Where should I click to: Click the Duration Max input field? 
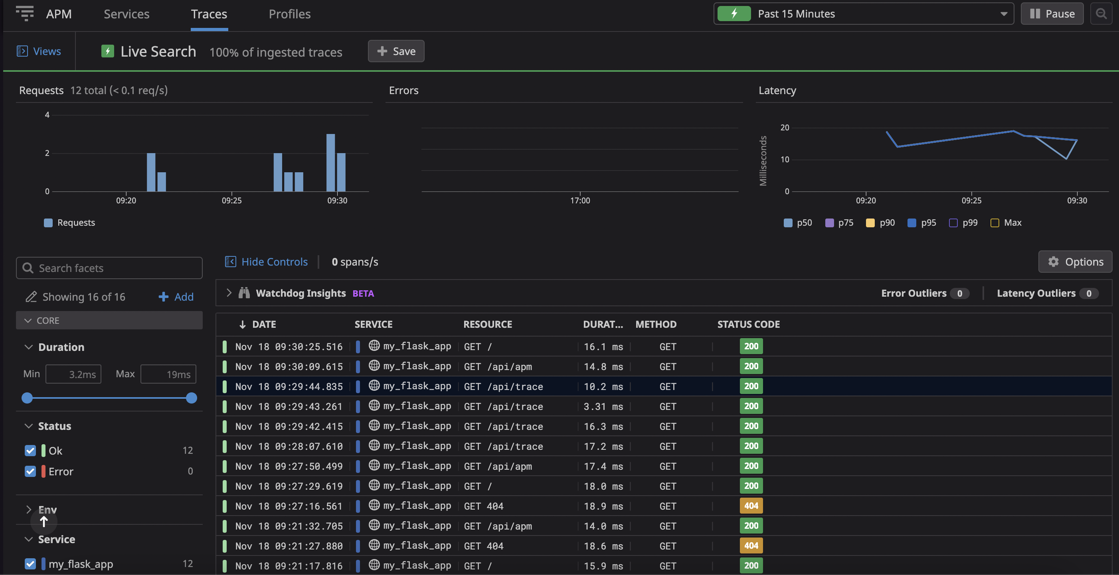click(168, 374)
